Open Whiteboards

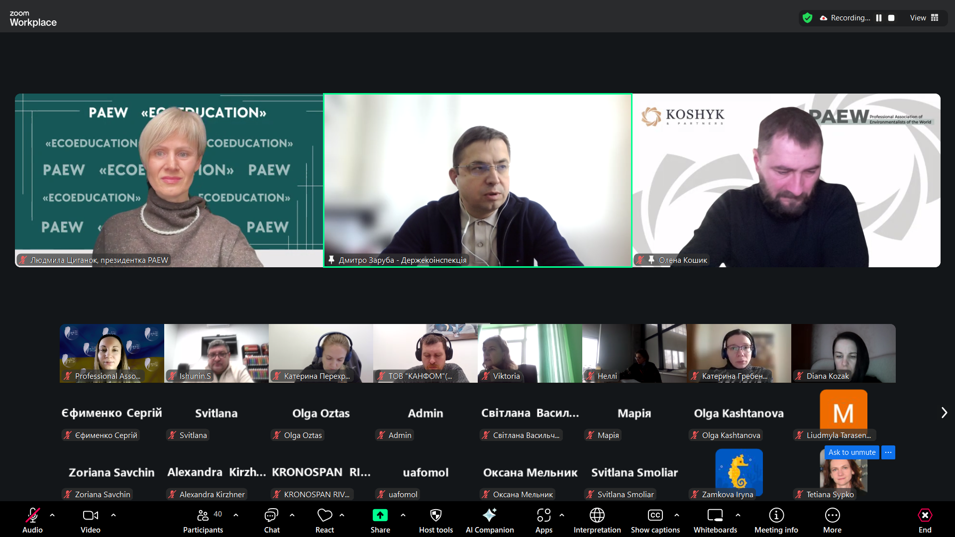click(x=715, y=520)
